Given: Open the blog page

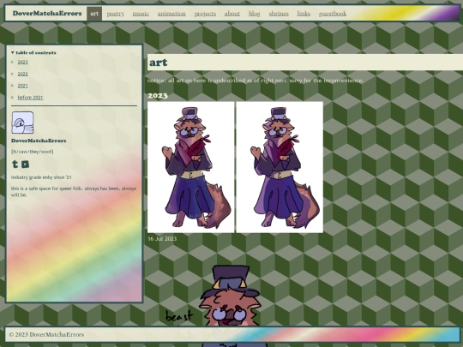Looking at the screenshot, I should point(255,14).
